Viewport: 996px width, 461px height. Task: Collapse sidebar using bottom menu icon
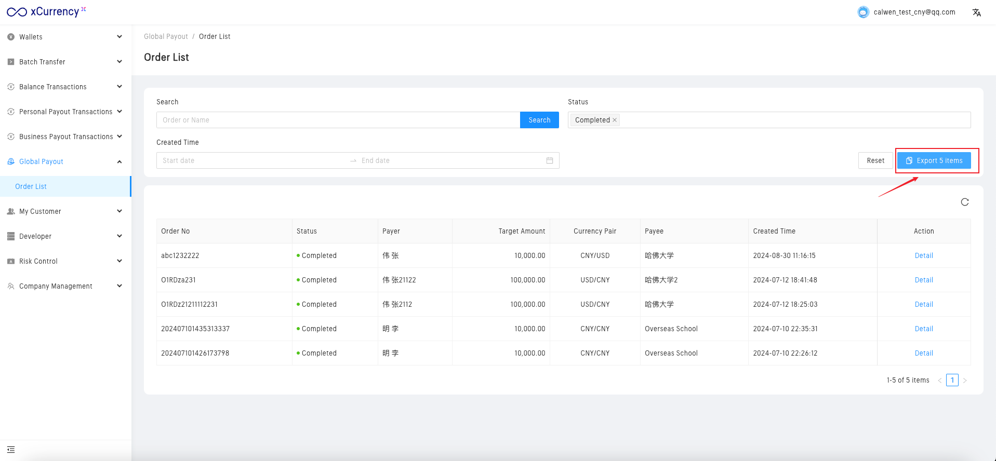click(11, 450)
